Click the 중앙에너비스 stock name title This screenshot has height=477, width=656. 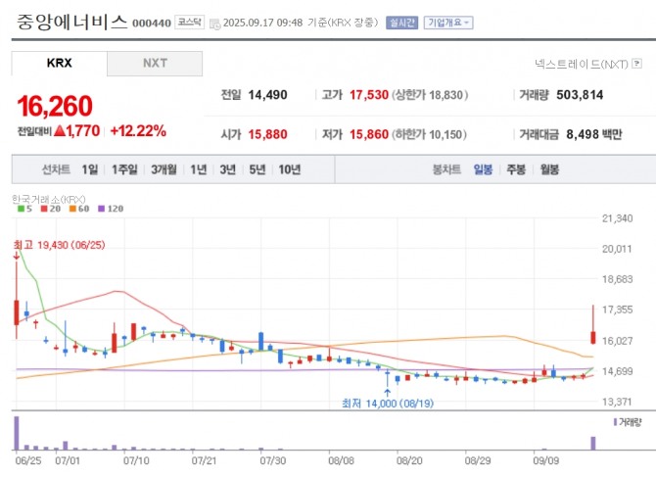[71, 22]
